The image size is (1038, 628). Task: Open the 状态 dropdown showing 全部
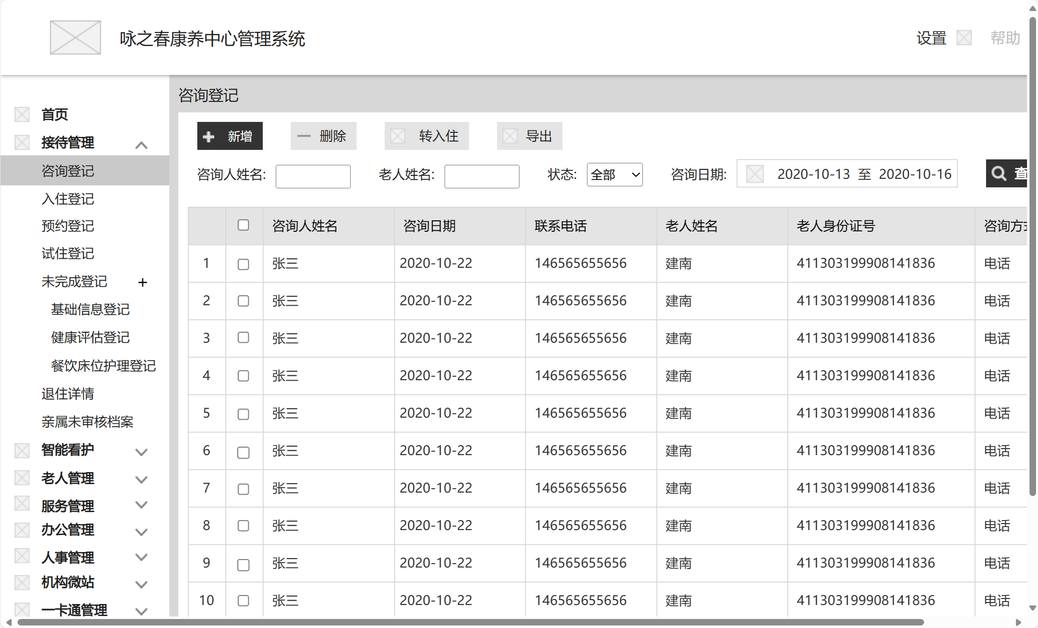coord(614,175)
